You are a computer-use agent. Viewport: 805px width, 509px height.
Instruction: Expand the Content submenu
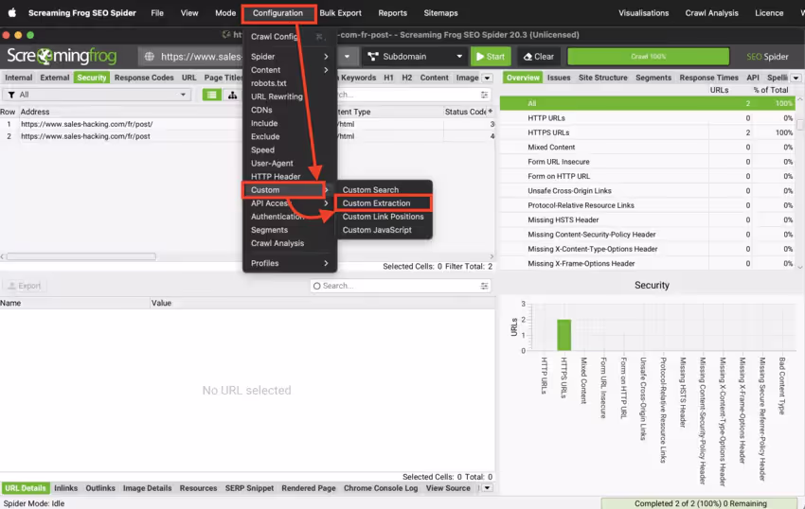[290, 70]
